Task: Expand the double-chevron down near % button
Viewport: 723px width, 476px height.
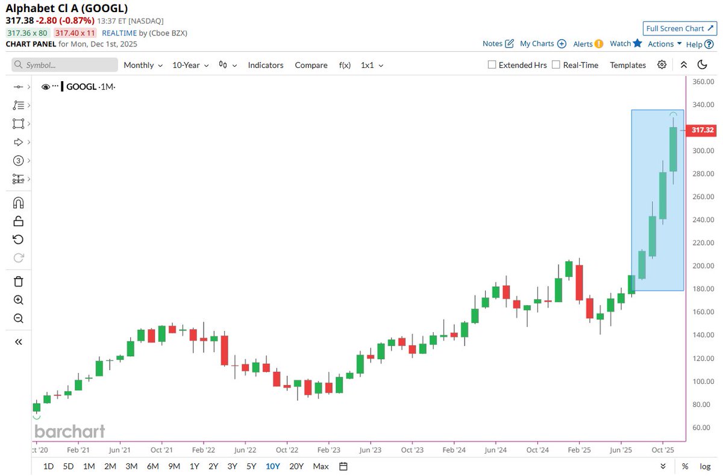Action: pos(663,466)
